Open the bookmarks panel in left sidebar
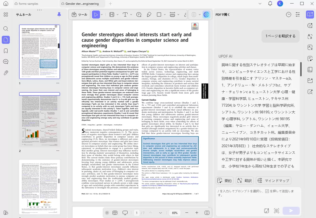The height and width of the screenshot is (218, 316). point(6,51)
